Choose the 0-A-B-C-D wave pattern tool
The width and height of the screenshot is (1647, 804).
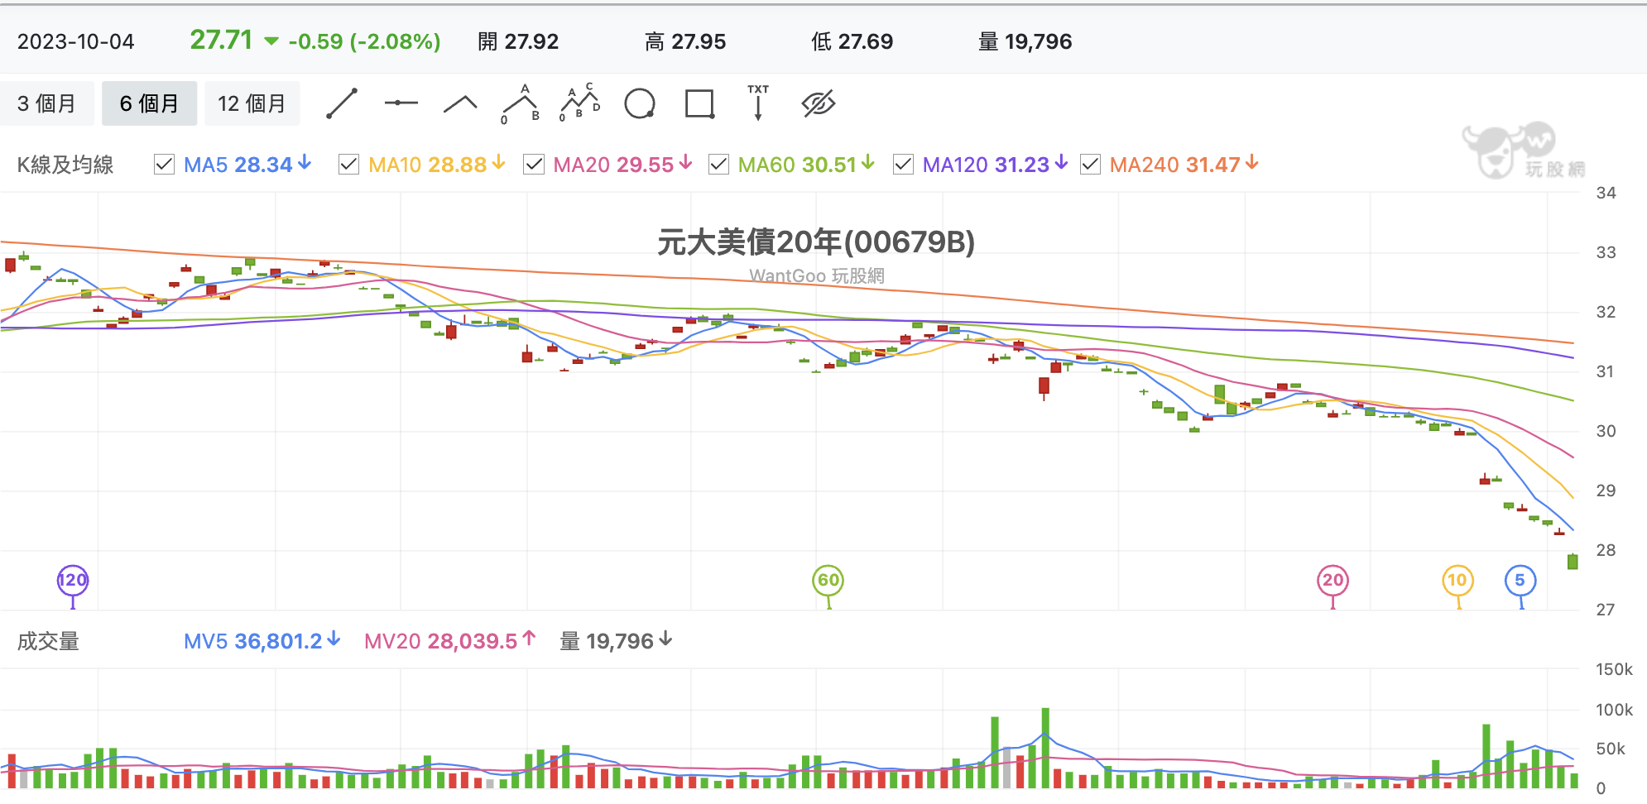tap(580, 103)
